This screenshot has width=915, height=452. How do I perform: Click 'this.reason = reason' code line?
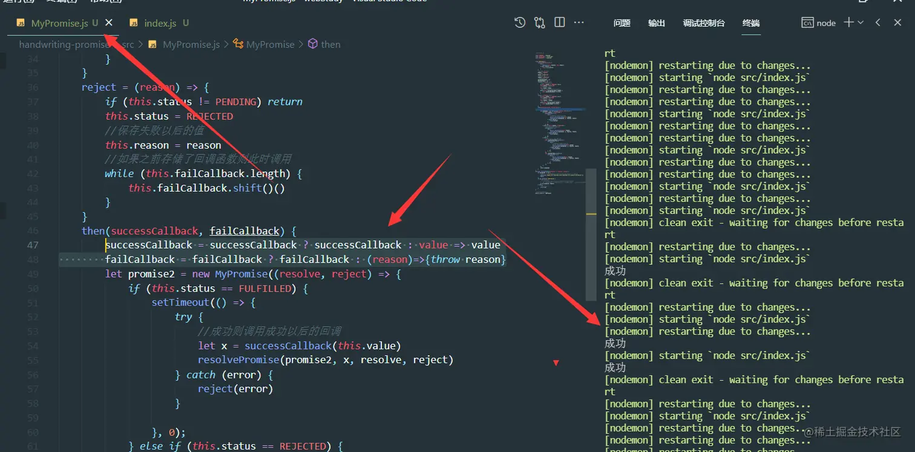pyautogui.click(x=163, y=145)
